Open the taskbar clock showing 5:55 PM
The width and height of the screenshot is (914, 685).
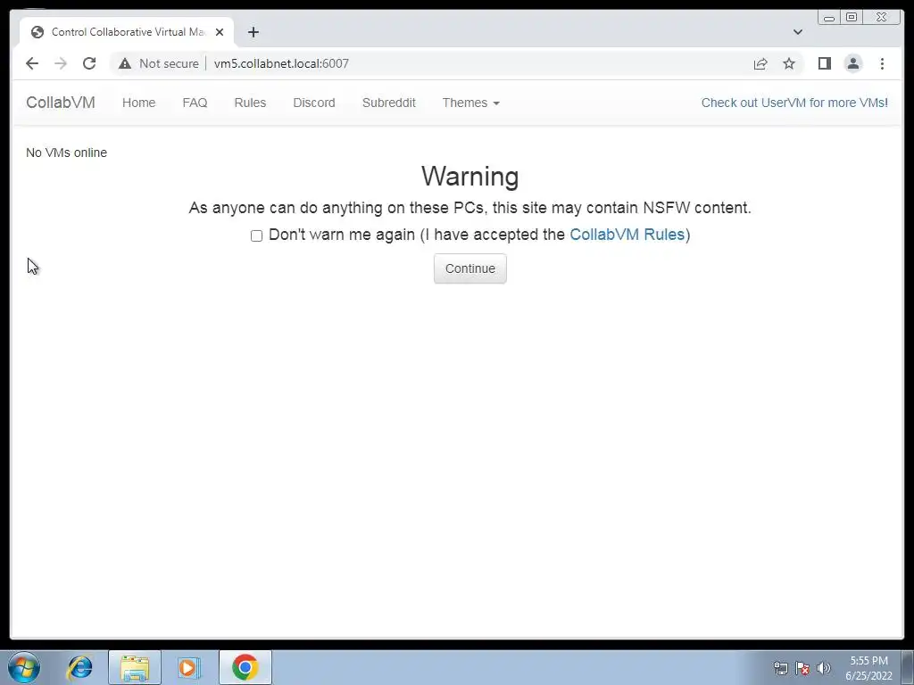[868, 667]
